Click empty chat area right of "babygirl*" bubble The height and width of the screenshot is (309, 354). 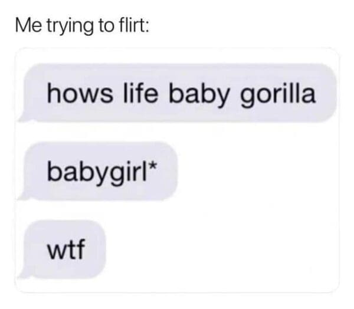(257, 171)
